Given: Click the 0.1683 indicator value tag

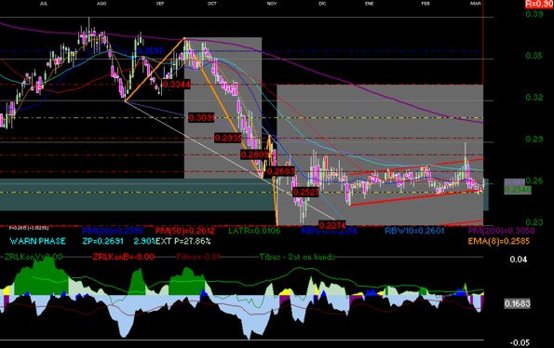Looking at the screenshot, I should (x=518, y=303).
